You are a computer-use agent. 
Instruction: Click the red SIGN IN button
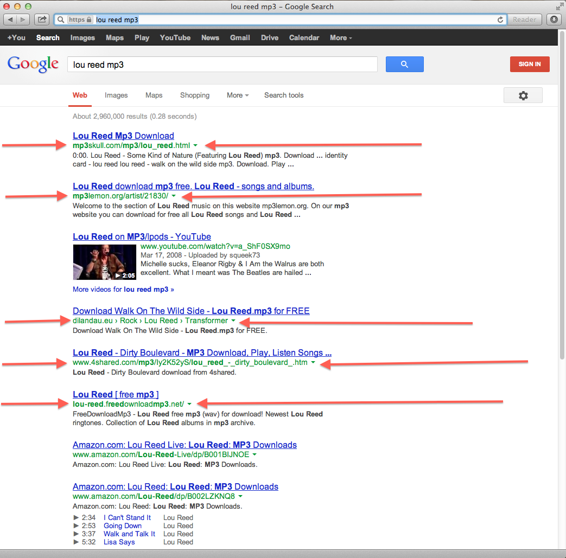pos(529,64)
